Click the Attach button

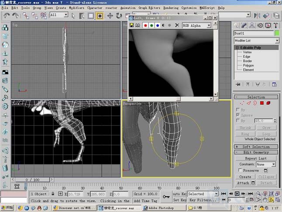[243, 183]
